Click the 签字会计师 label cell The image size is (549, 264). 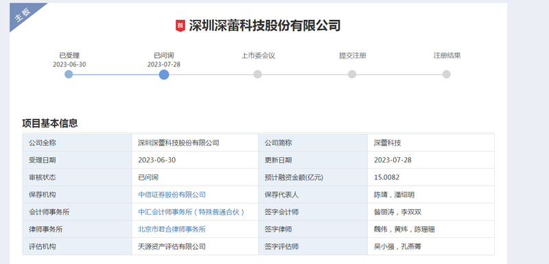313,212
